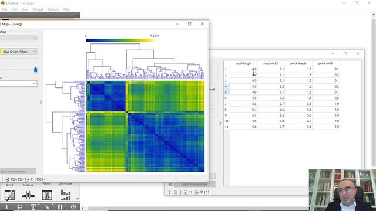Viewport: 376px width, 211px height.
Task: Open the File menu
Action: [x=5, y=9]
